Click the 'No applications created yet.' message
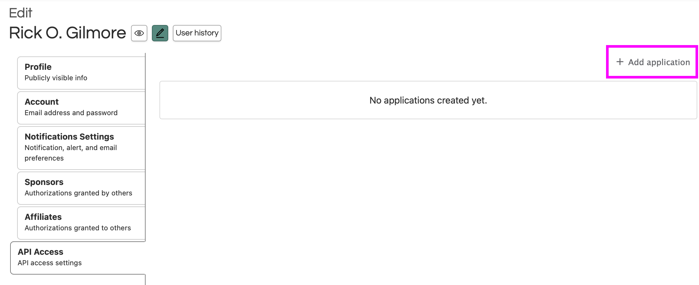This screenshot has height=285, width=699. coord(428,100)
